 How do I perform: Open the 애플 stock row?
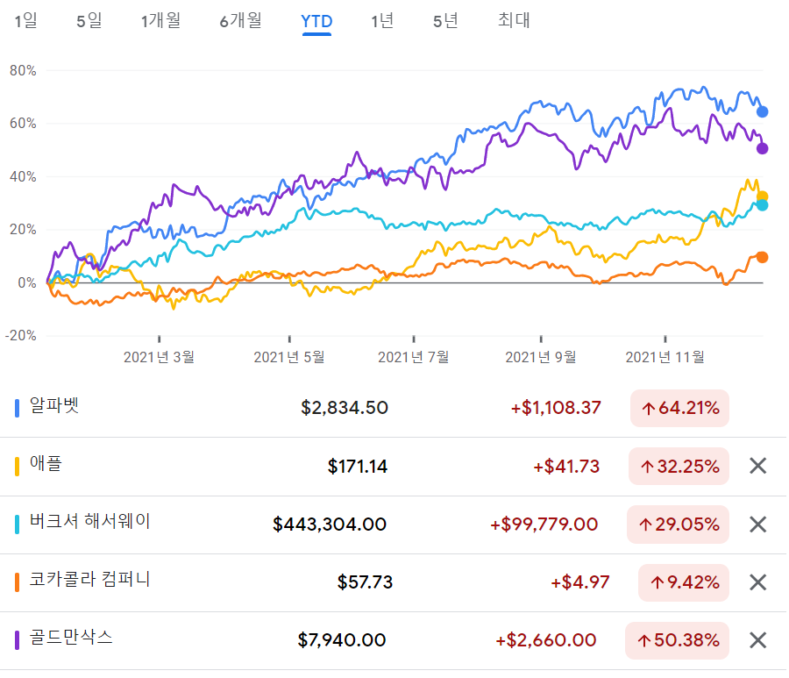393,466
